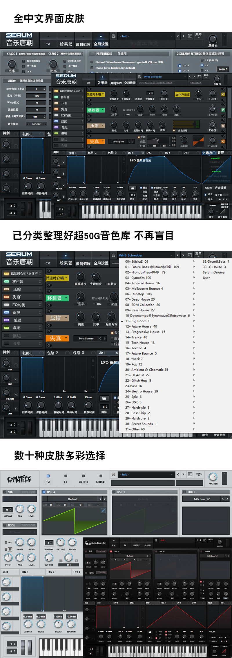This screenshot has width=232, height=658.
Task: Toggle FILTER enable switch in Cymatics skin
Action: click(x=185, y=492)
